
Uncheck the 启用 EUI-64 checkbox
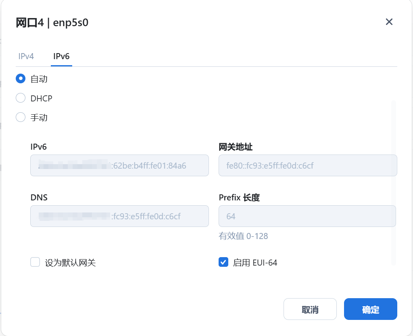coord(223,263)
